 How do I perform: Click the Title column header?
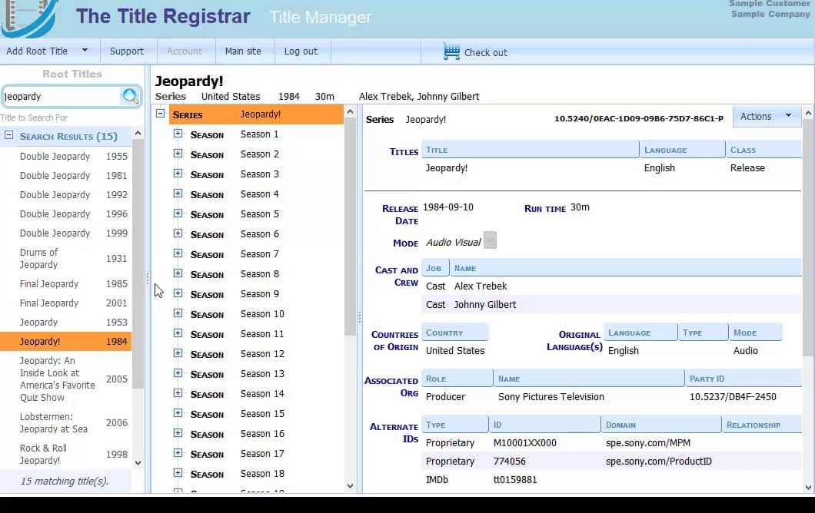[x=531, y=150]
